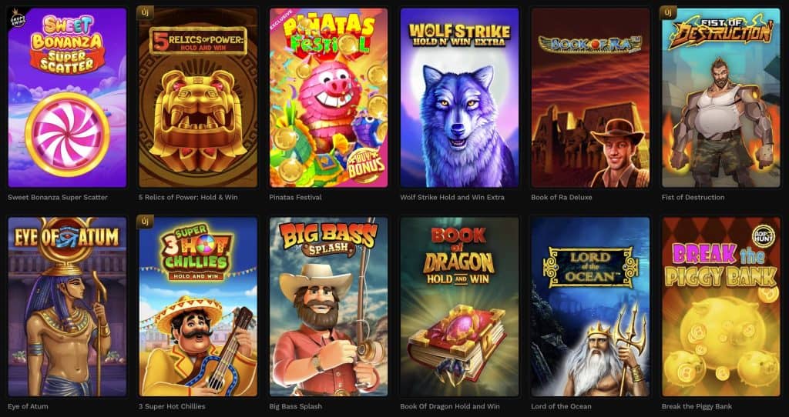Click the 'Új' badge on 5 Relics of Power
The image size is (789, 417).
pyautogui.click(x=145, y=12)
